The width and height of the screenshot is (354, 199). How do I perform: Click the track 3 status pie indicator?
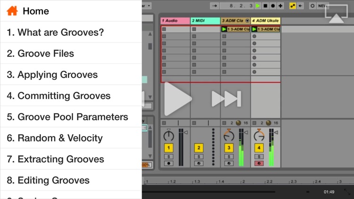[x=238, y=123]
